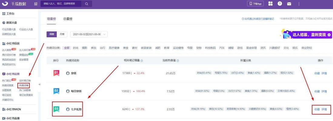Select the 家居家装 category filter

[146, 48]
